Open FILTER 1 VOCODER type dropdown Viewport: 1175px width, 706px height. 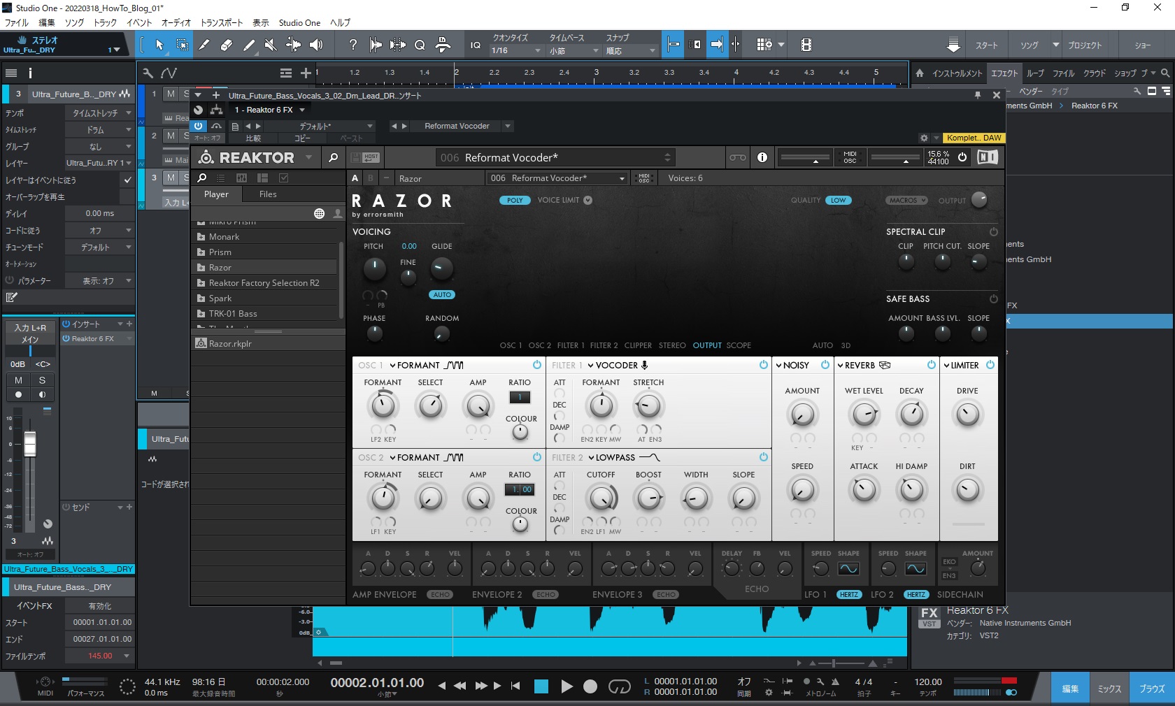tap(618, 365)
